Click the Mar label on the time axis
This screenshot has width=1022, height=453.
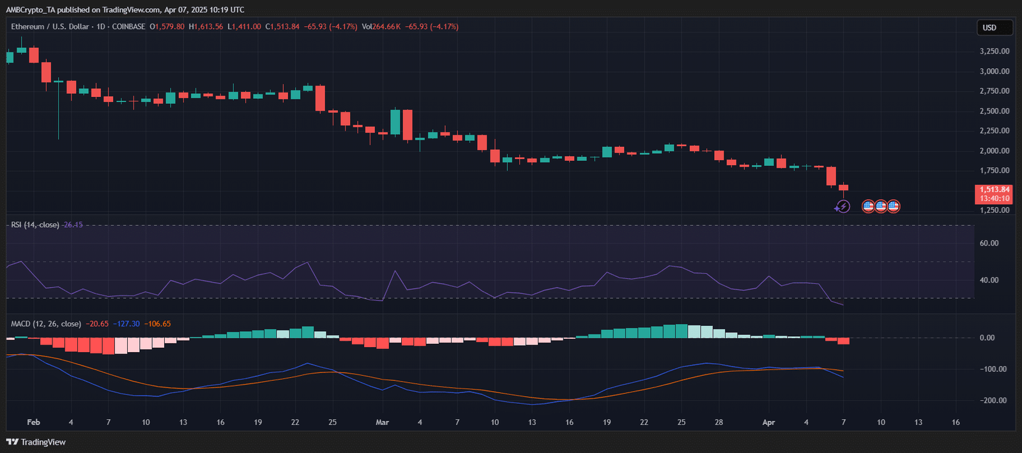click(382, 422)
